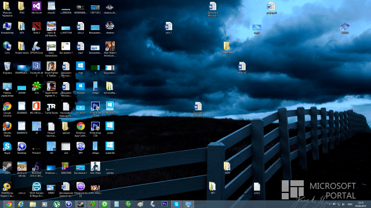
Task: Open the logo Windows image file
Action: click(81, 66)
